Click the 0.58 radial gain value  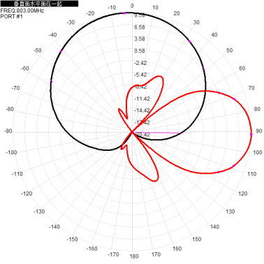tap(139, 51)
